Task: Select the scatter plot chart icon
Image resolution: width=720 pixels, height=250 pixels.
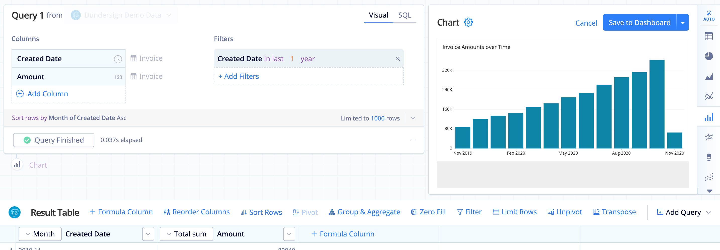Action: point(709,176)
